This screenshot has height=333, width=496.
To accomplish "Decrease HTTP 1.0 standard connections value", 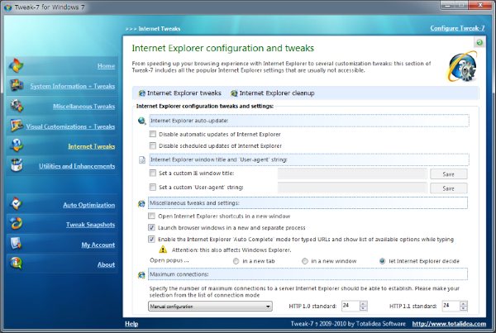I will pyautogui.click(x=364, y=308).
